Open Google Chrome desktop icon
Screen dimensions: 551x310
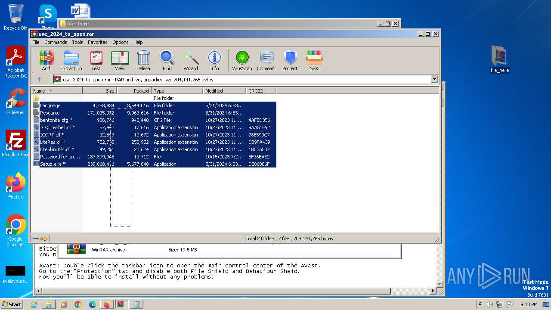15,231
